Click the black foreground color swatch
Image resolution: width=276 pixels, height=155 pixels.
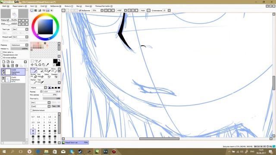(55, 61)
